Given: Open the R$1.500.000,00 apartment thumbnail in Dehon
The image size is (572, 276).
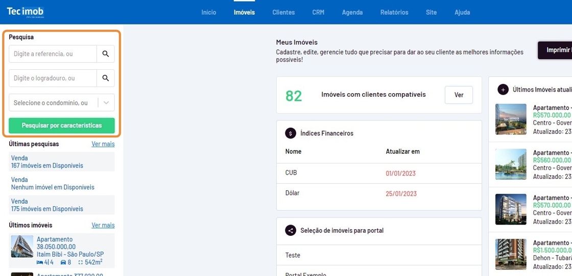Looking at the screenshot, I should coord(511,254).
